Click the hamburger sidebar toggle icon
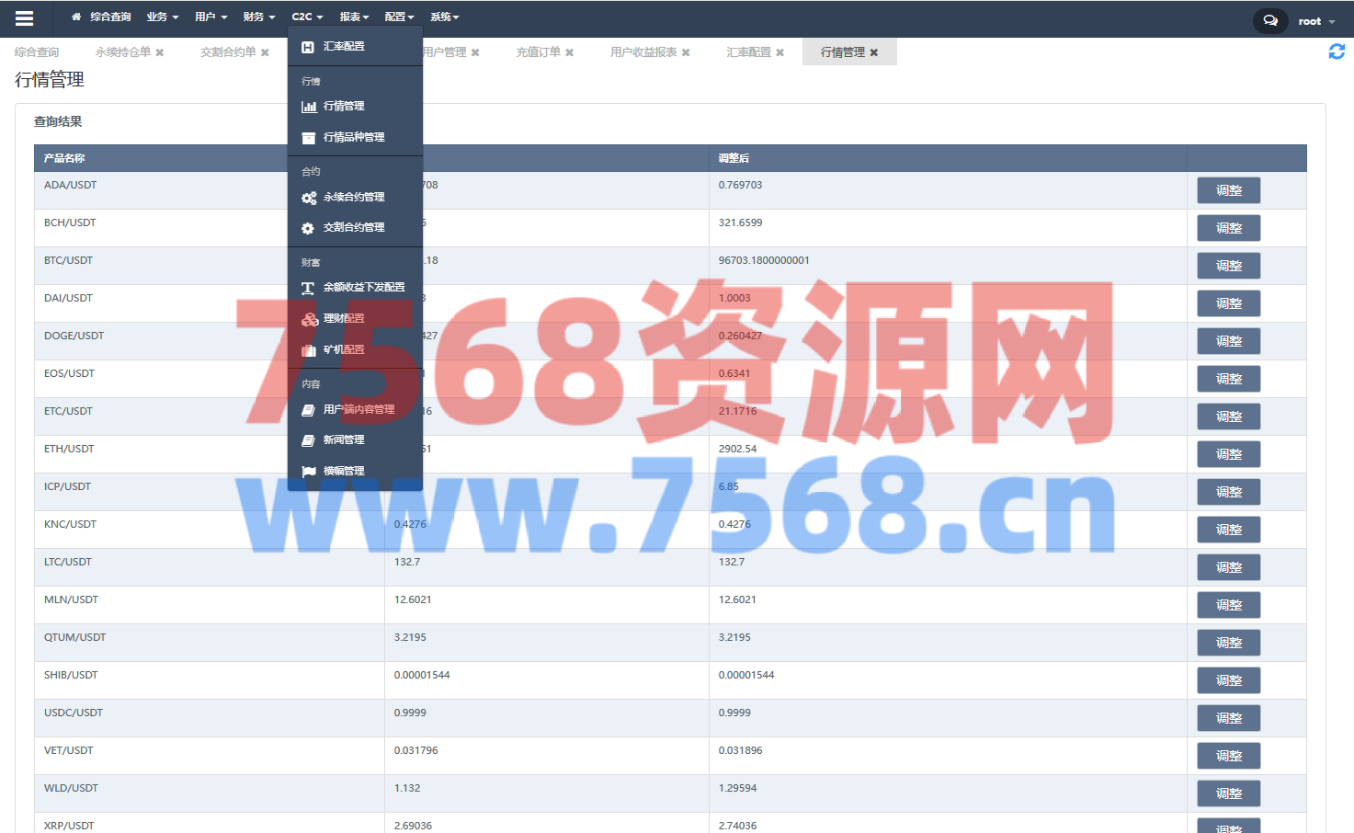 (x=25, y=18)
